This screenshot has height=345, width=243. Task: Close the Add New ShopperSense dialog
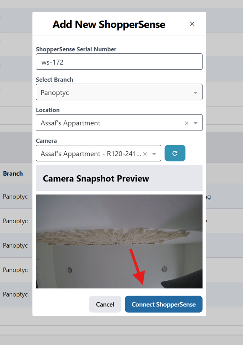click(192, 24)
